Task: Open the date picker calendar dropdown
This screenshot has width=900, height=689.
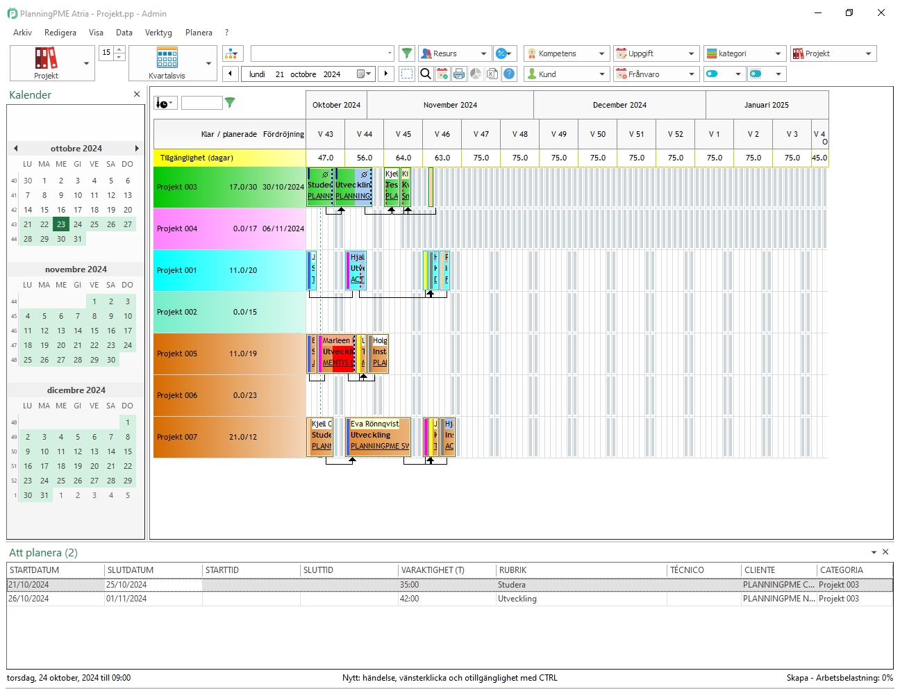Action: [365, 74]
